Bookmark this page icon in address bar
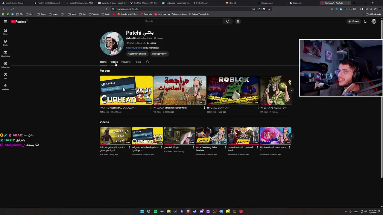 [x=107, y=9]
